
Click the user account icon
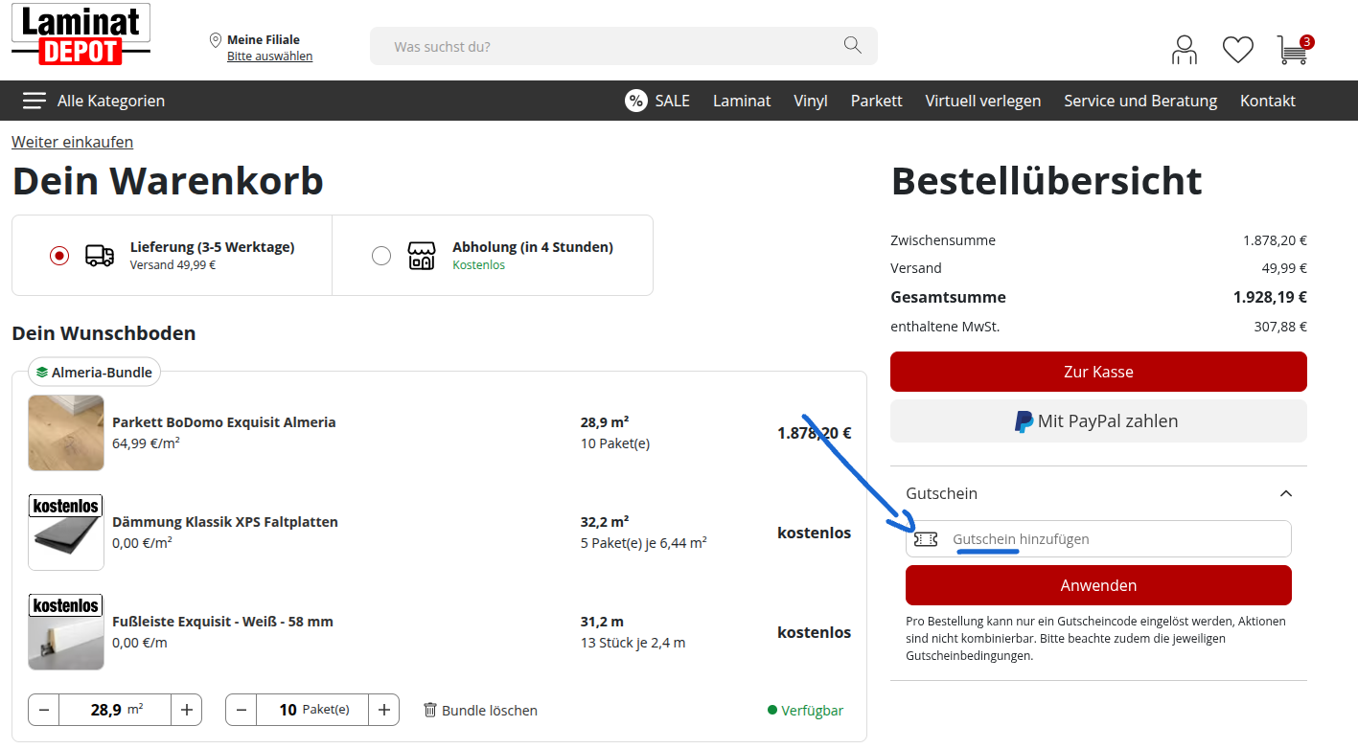[x=1185, y=49]
